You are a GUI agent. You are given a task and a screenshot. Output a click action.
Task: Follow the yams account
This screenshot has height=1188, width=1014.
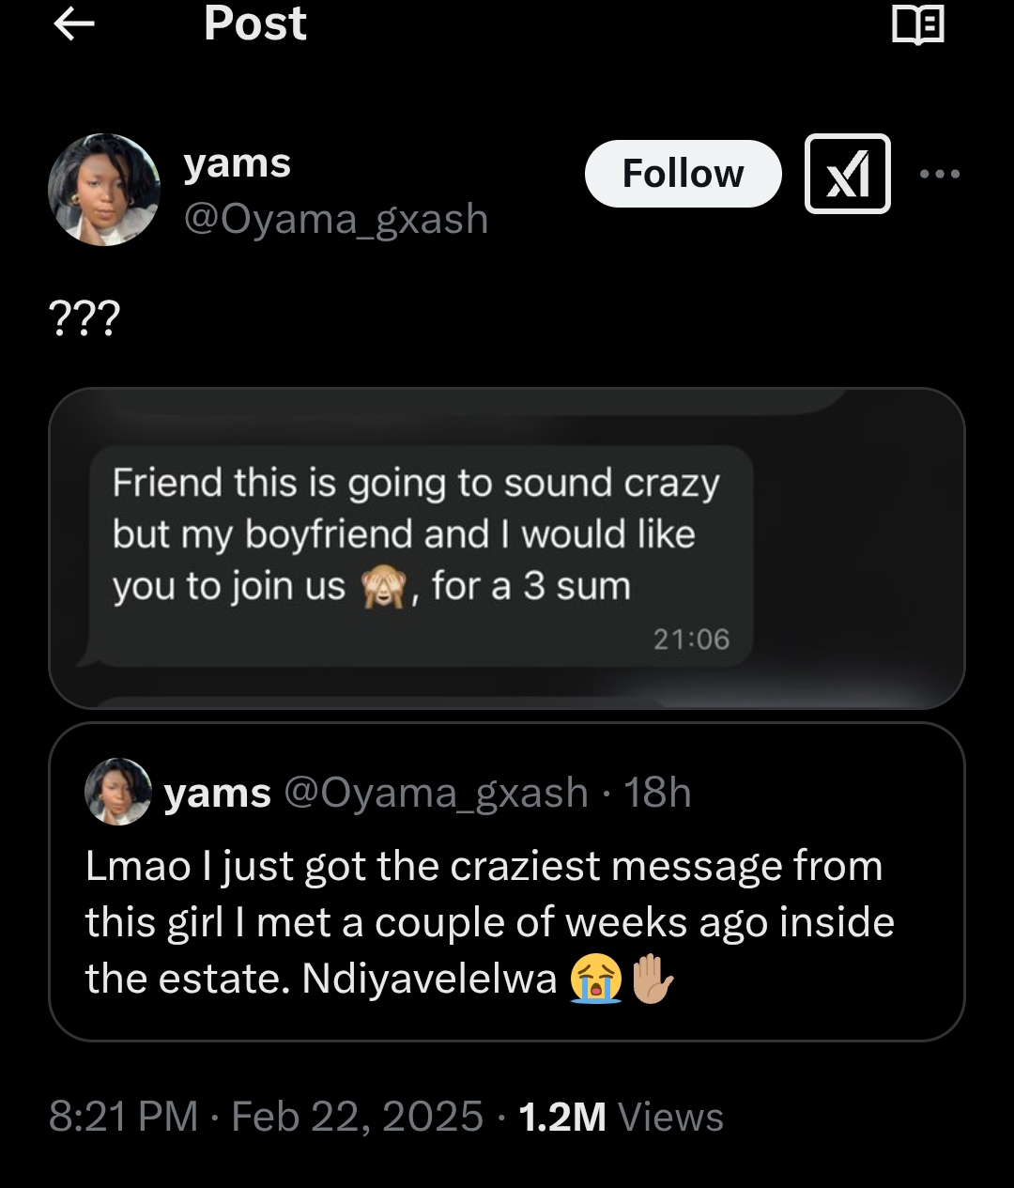pyautogui.click(x=683, y=174)
